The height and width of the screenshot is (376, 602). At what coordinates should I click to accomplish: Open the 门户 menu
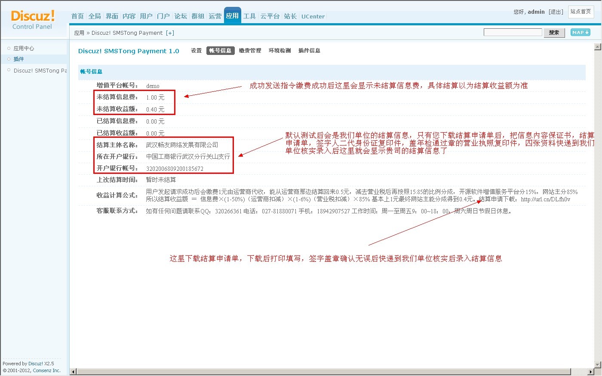[163, 16]
